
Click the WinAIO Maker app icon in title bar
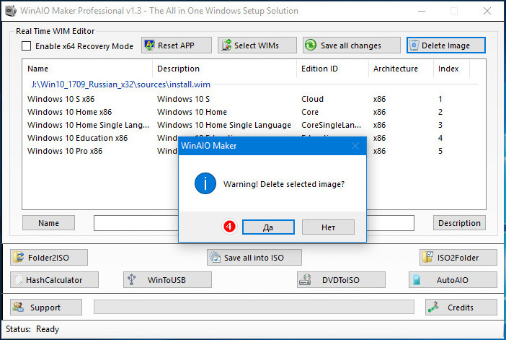coord(10,11)
